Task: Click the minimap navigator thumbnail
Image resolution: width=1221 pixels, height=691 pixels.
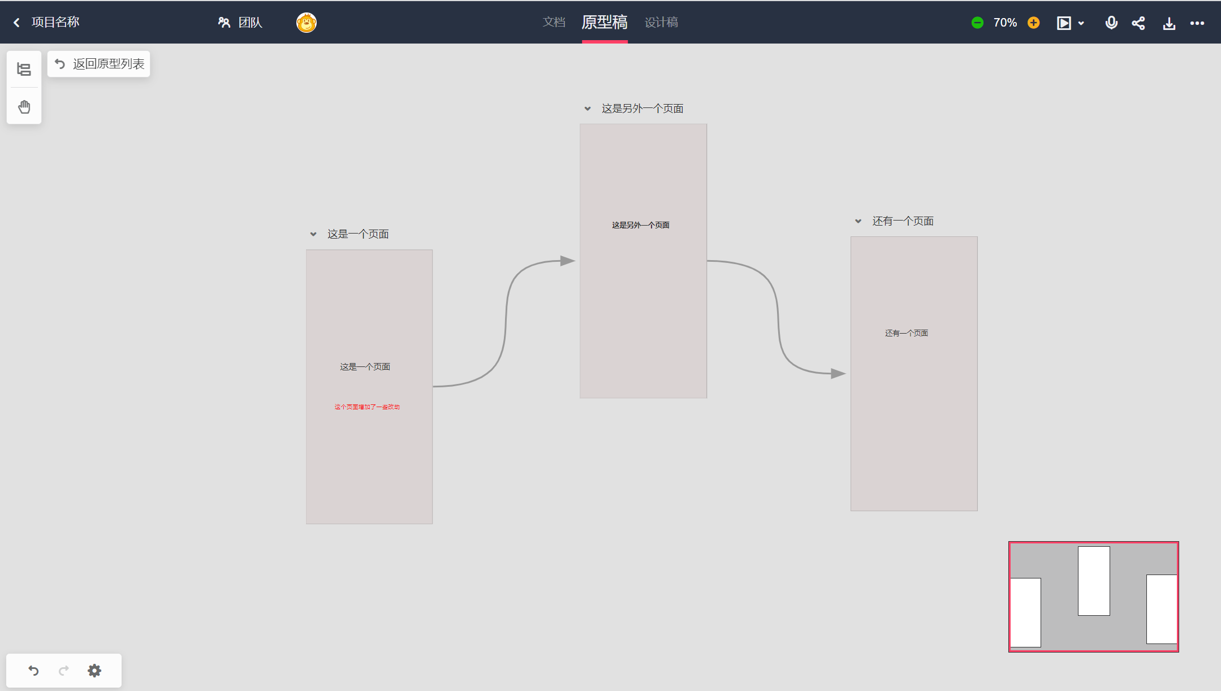Action: (1093, 597)
